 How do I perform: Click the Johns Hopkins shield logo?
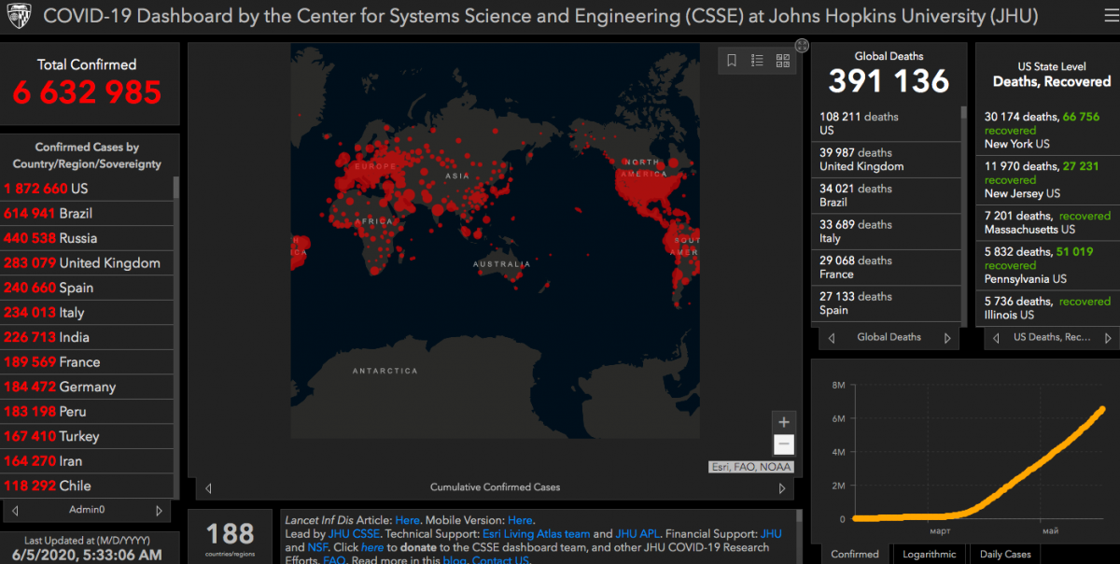19,16
